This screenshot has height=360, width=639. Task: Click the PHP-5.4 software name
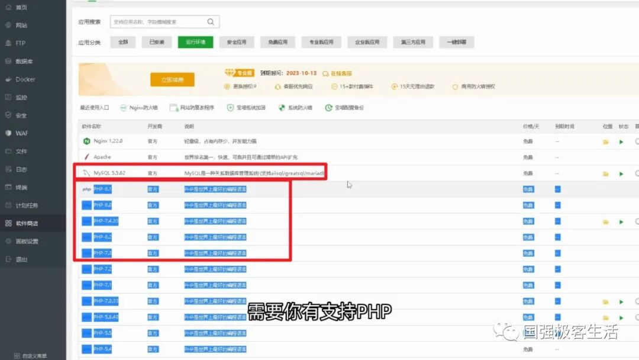pos(102,349)
